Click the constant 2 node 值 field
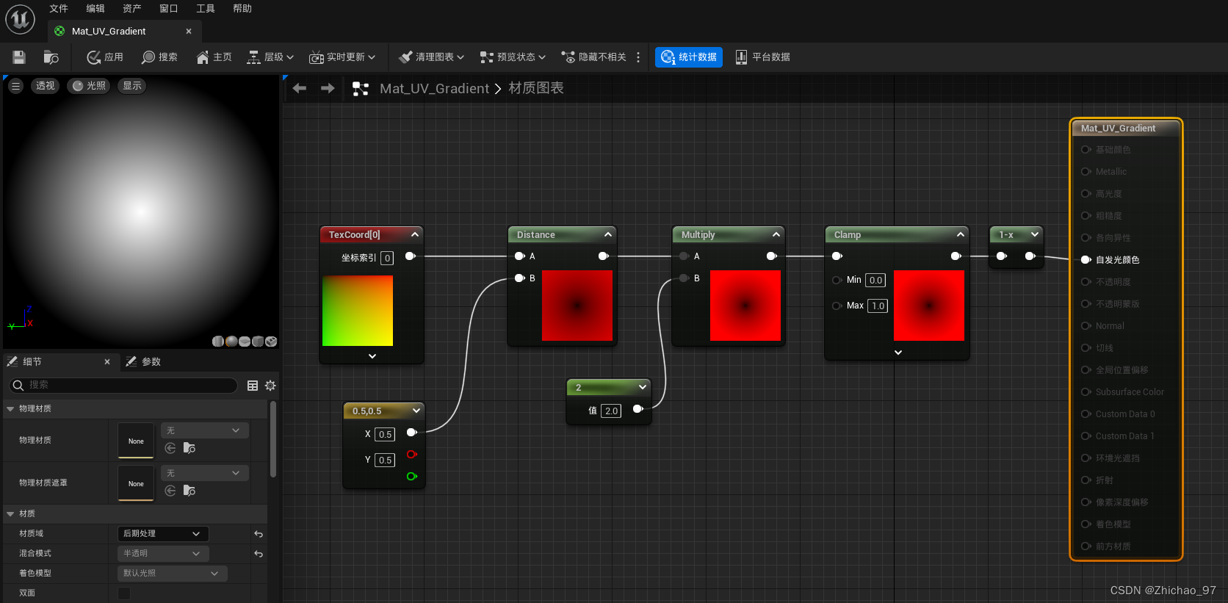Image resolution: width=1228 pixels, height=603 pixels. (611, 411)
